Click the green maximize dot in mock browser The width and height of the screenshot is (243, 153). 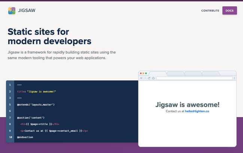[x=146, y=73]
